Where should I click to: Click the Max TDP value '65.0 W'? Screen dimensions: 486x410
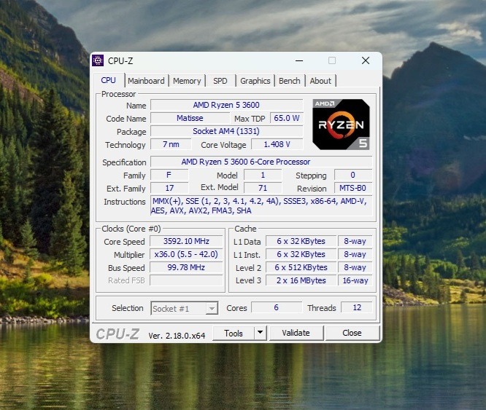tap(287, 118)
